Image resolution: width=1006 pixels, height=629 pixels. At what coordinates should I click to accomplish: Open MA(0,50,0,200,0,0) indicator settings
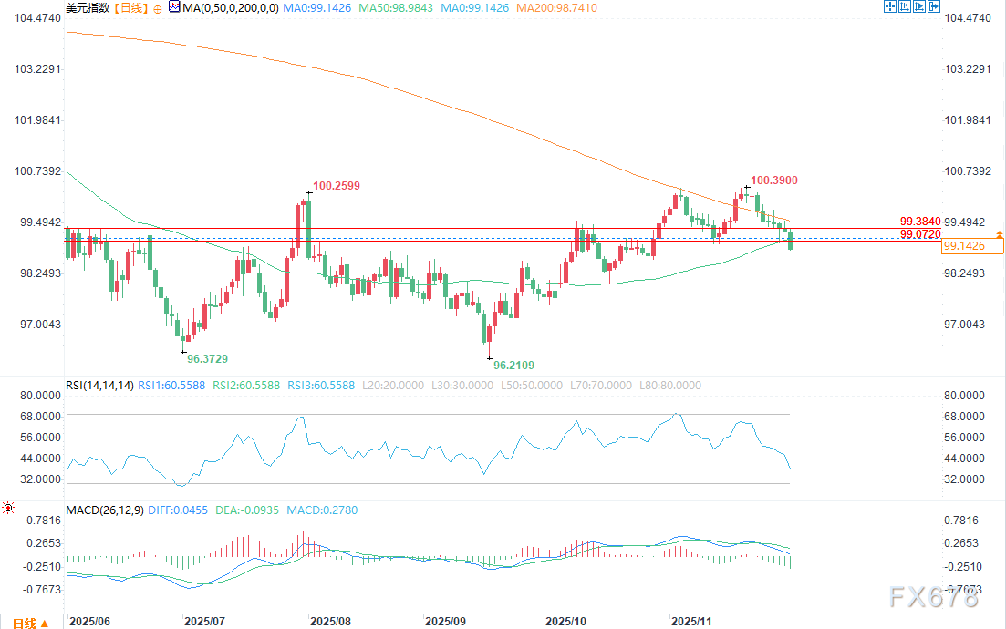225,8
